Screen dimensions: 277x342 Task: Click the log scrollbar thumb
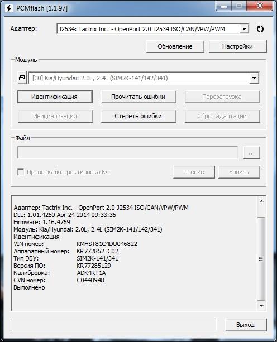pos(261,259)
